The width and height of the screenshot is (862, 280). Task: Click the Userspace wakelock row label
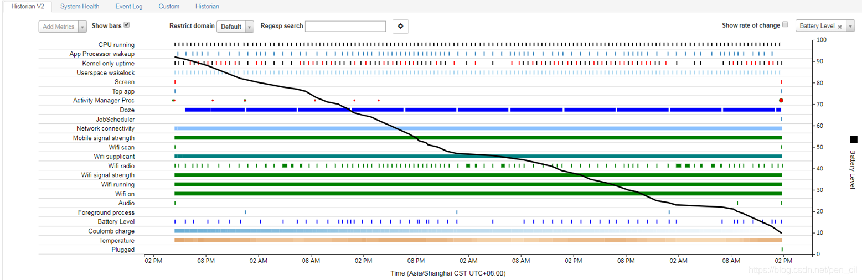105,73
